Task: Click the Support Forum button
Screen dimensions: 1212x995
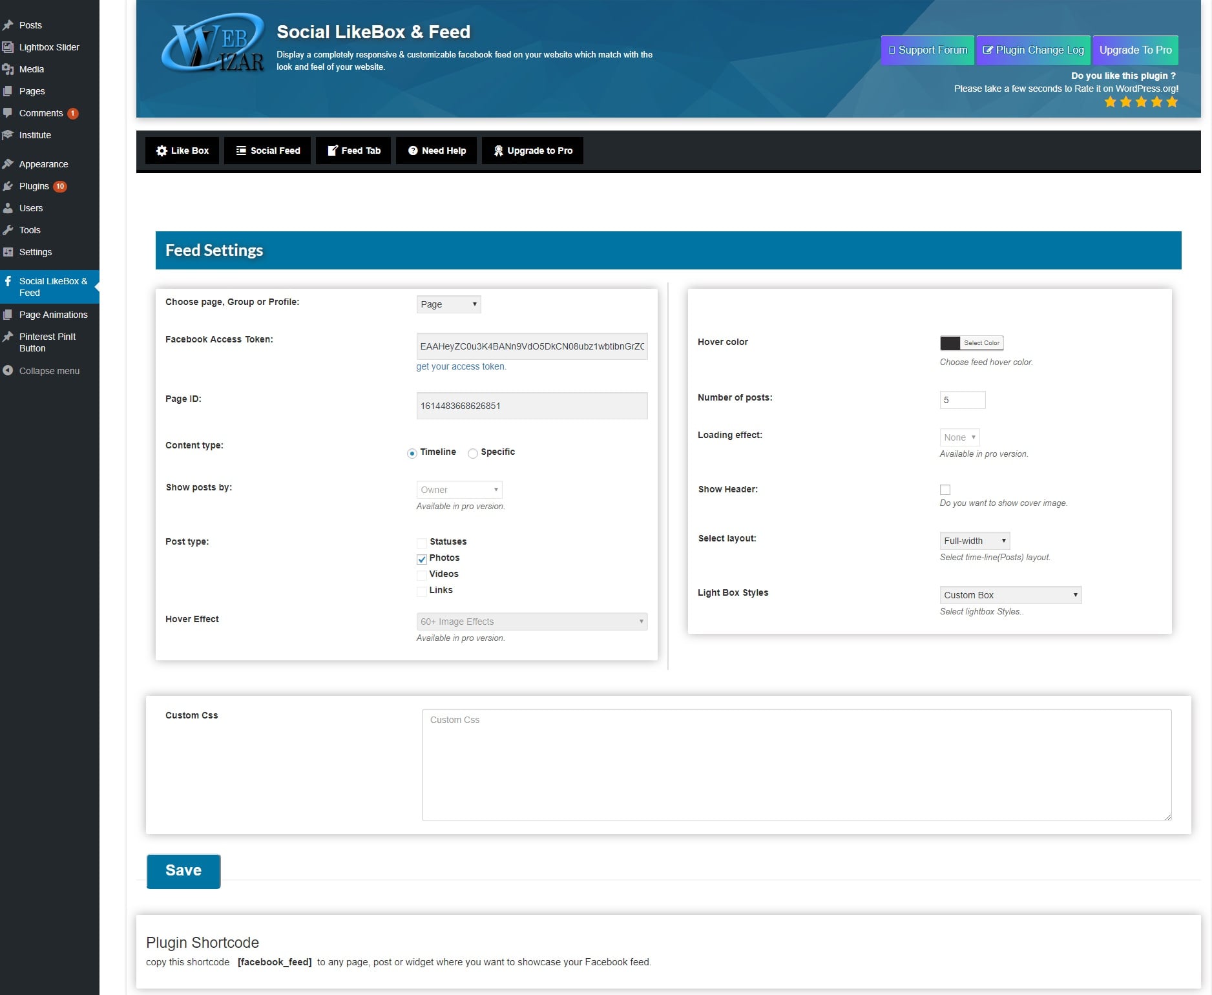Action: [928, 50]
